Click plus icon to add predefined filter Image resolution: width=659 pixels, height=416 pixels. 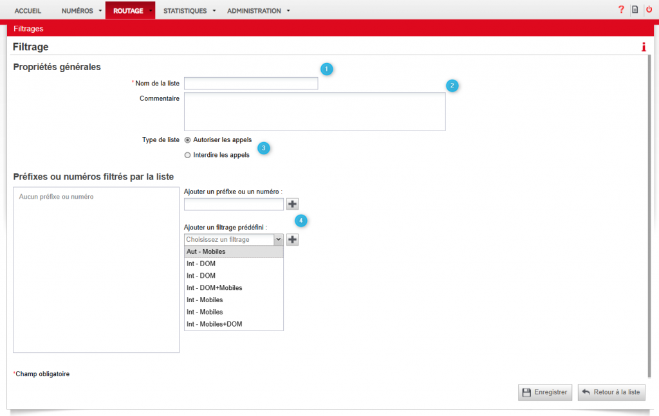click(292, 239)
